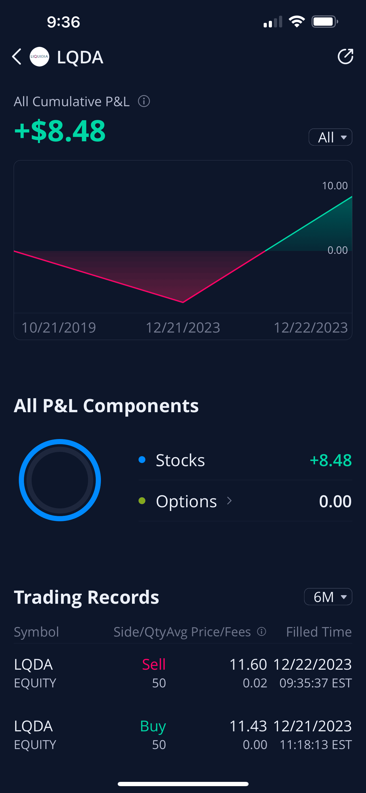Tap the 12/22/2023 chart date label
The height and width of the screenshot is (793, 366).
click(x=310, y=327)
